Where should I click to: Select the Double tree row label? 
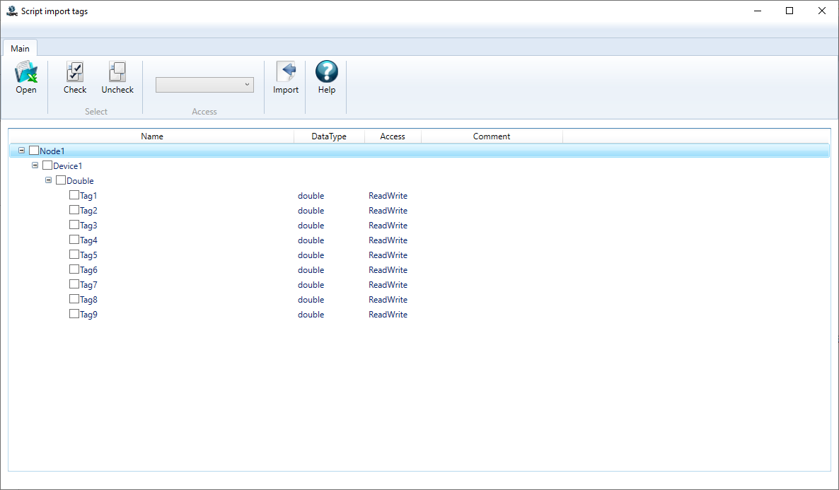(80, 181)
